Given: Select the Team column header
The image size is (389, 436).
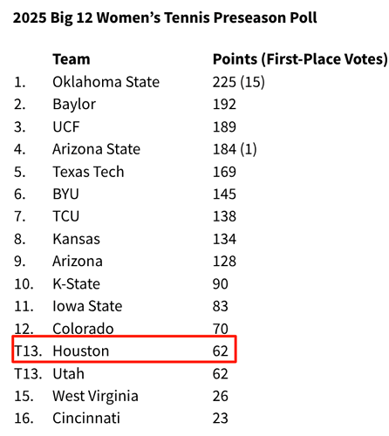Looking at the screenshot, I should pos(72,59).
